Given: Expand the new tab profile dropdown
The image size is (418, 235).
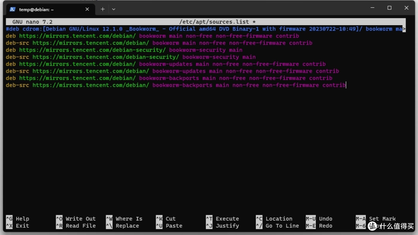Looking at the screenshot, I should (x=113, y=9).
